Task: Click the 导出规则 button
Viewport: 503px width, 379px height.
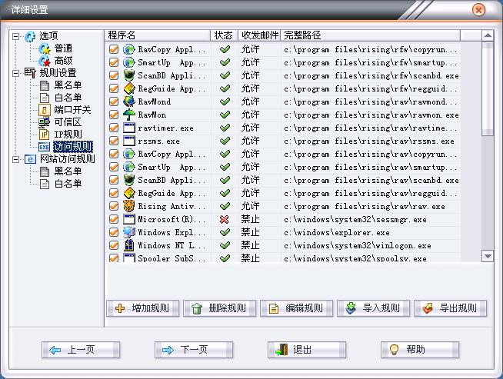Action: tap(450, 308)
